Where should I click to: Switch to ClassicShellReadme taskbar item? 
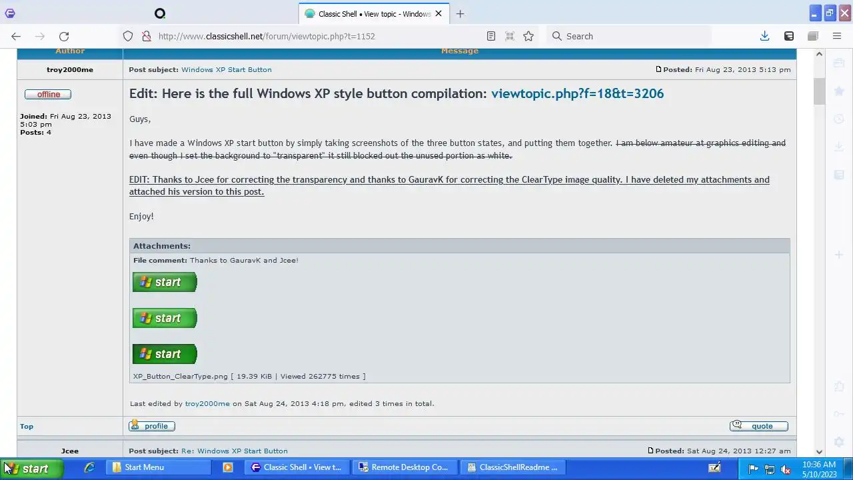click(514, 467)
